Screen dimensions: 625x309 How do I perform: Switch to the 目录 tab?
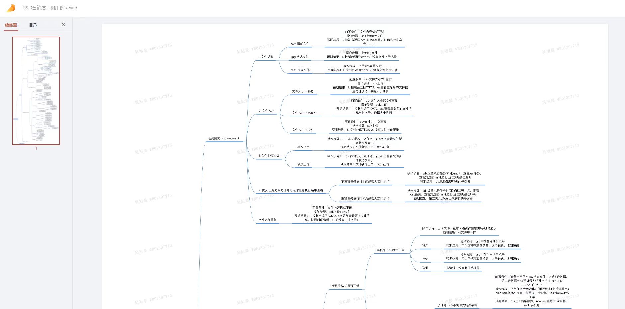pyautogui.click(x=33, y=25)
